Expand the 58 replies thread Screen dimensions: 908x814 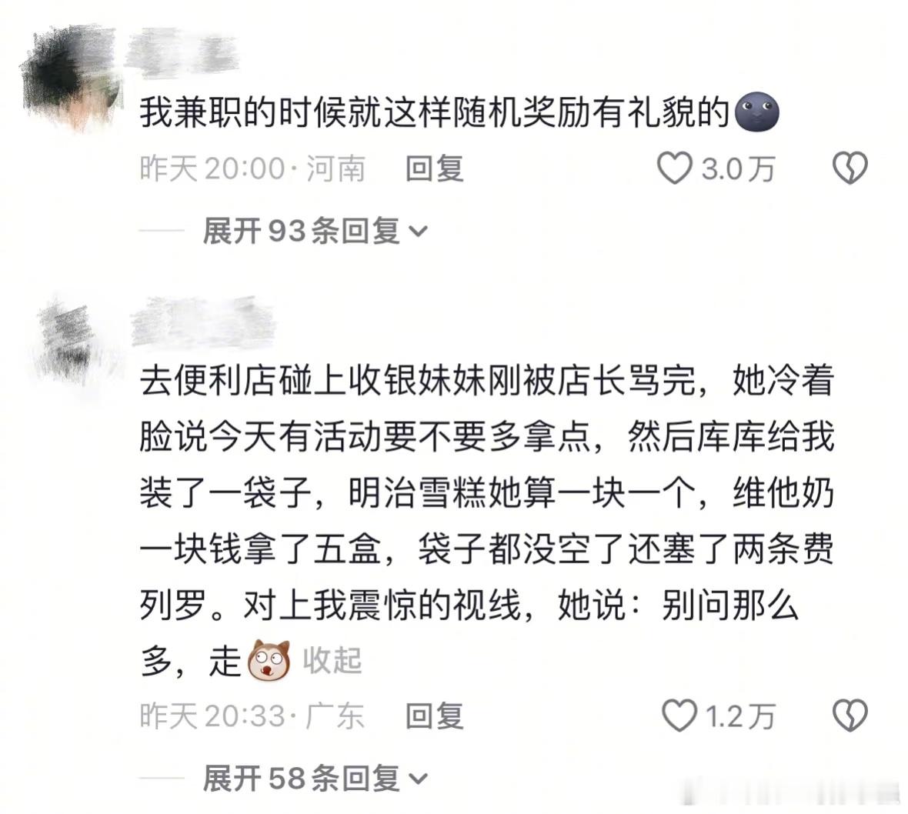(x=315, y=778)
